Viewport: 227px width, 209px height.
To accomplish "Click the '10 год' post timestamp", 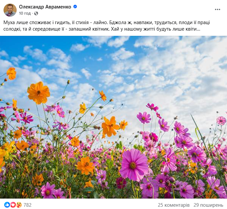I will (x=25, y=13).
